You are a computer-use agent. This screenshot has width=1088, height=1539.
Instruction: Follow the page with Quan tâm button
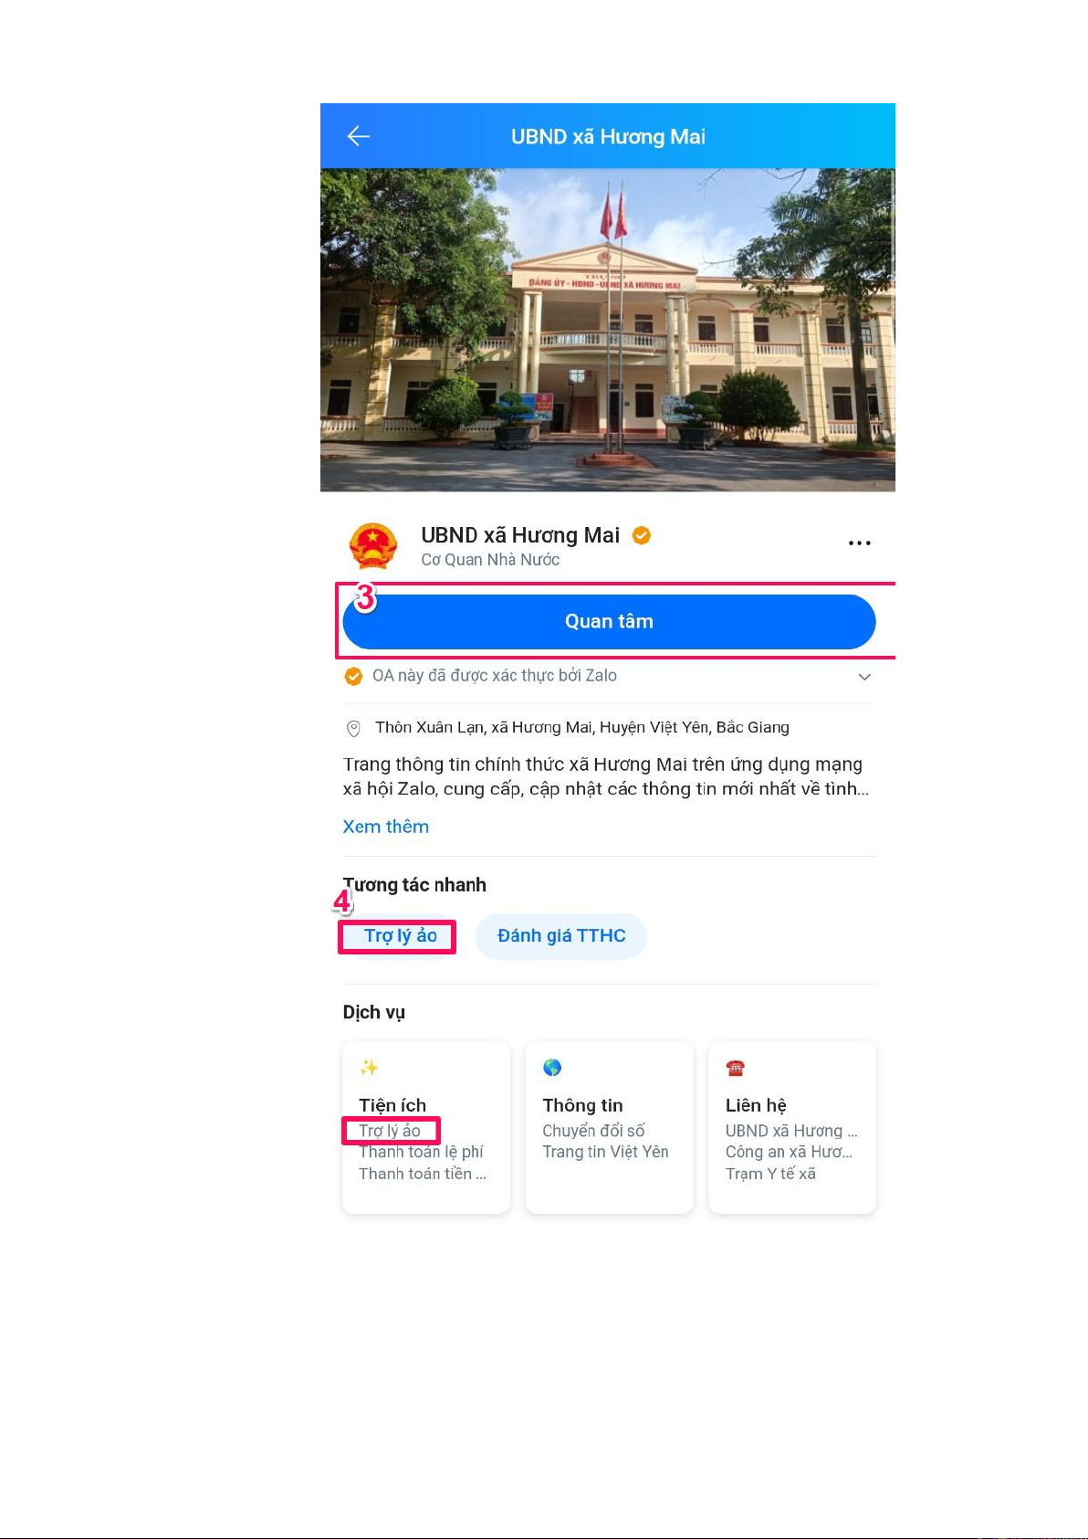(609, 621)
